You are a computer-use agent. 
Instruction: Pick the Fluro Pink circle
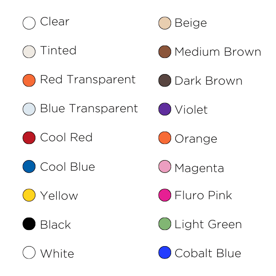(165, 195)
